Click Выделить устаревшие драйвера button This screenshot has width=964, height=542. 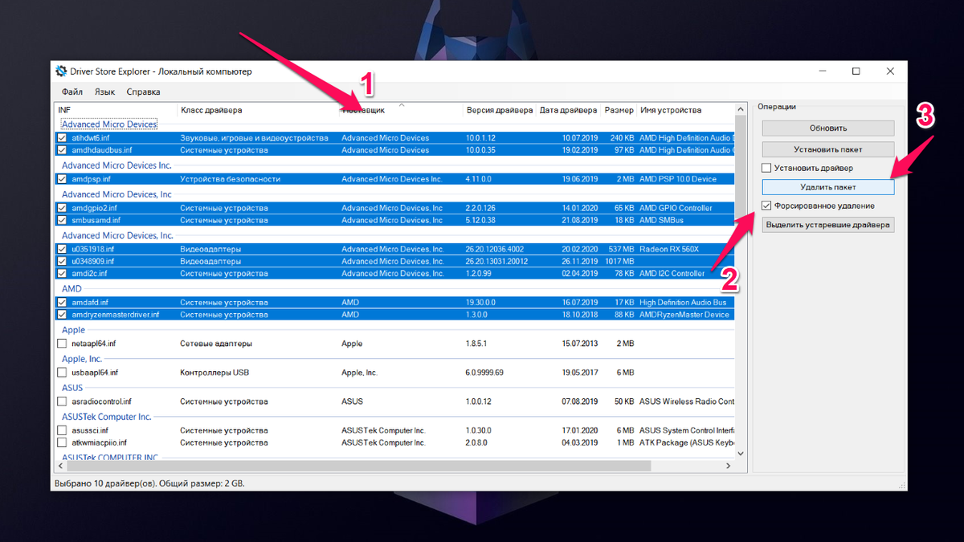pos(827,225)
